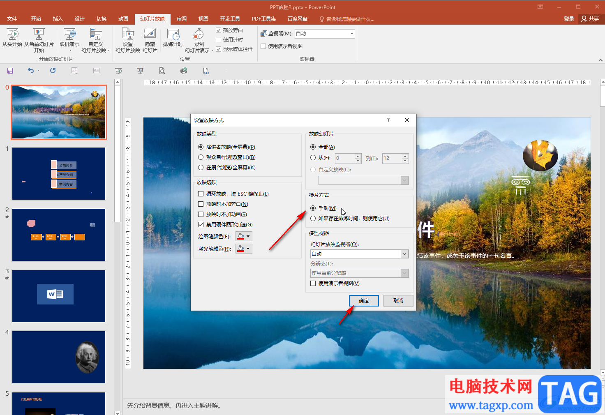605x415 pixels.
Task: Open 自定义幻灯片放映 custom show menu
Action: click(95, 41)
